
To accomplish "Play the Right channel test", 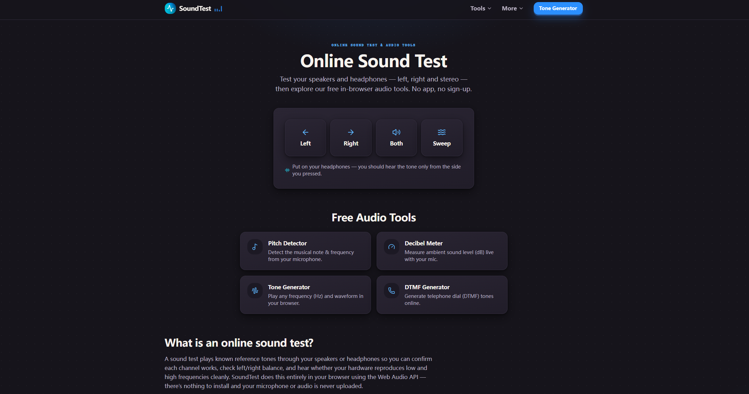I will (351, 138).
